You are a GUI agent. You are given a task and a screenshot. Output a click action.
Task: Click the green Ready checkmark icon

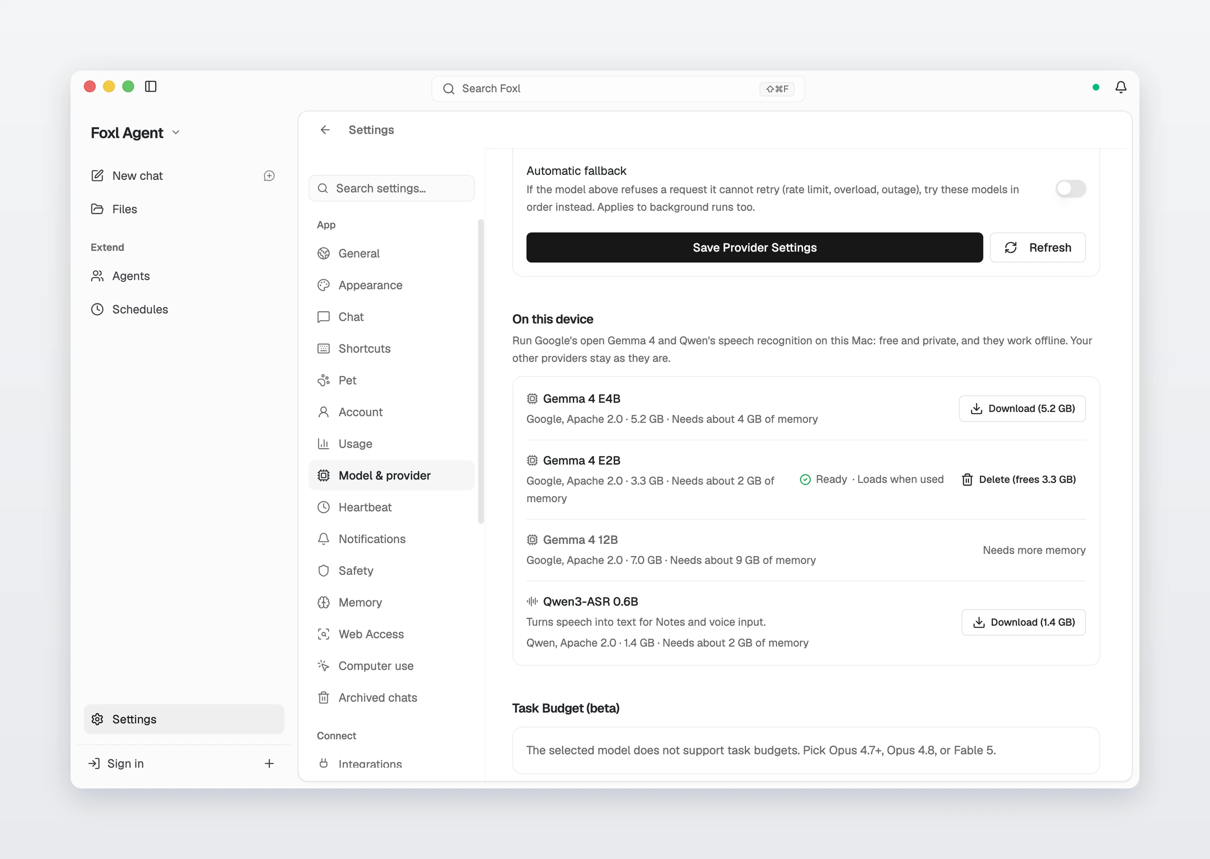point(806,479)
